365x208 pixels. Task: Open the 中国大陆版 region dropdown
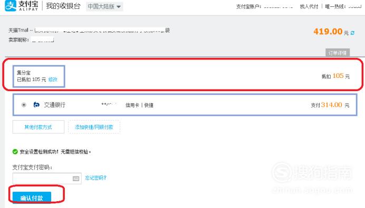104,6
